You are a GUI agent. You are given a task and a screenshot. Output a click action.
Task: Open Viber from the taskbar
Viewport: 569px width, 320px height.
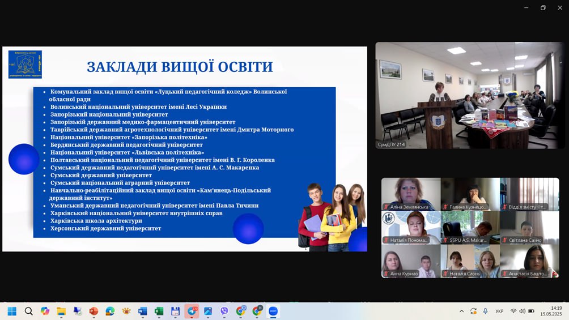(224, 312)
